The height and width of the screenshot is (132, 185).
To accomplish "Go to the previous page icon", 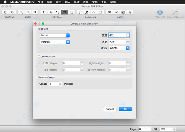I will pyautogui.click(x=5, y=12).
